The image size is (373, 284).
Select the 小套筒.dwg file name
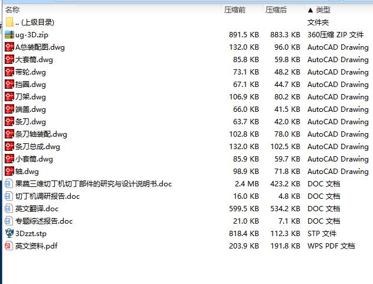(34, 159)
